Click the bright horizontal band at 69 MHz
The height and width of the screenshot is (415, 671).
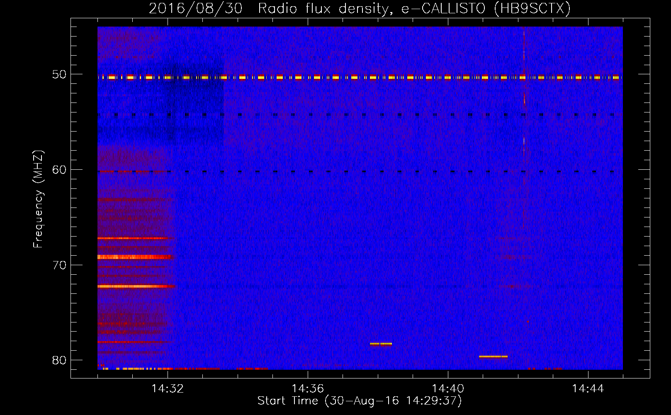[135, 257]
